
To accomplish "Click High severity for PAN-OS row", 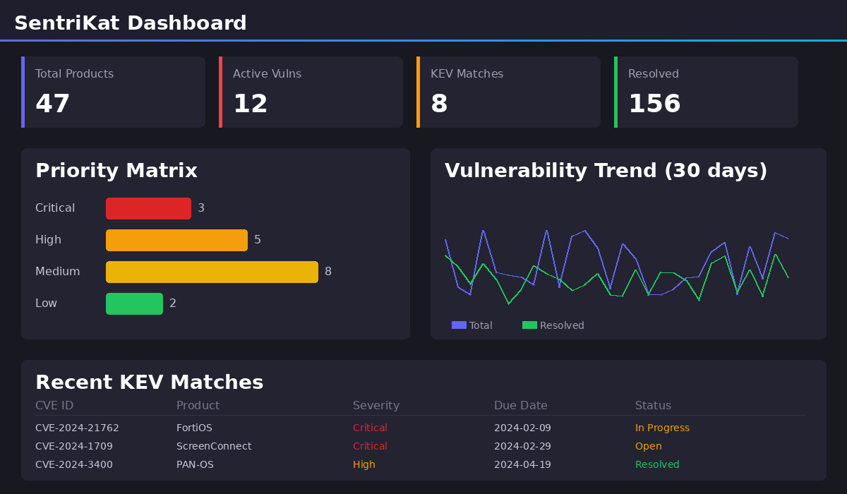I will pos(364,464).
